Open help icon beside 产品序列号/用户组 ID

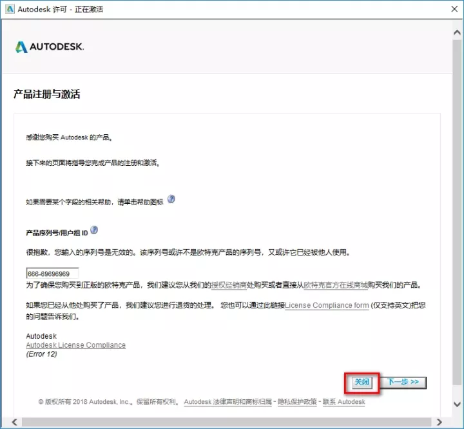95,230
